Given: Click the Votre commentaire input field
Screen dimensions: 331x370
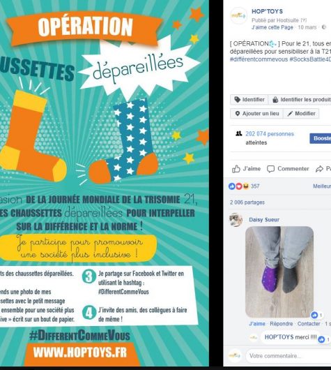Looking at the screenshot, I should (288, 356).
